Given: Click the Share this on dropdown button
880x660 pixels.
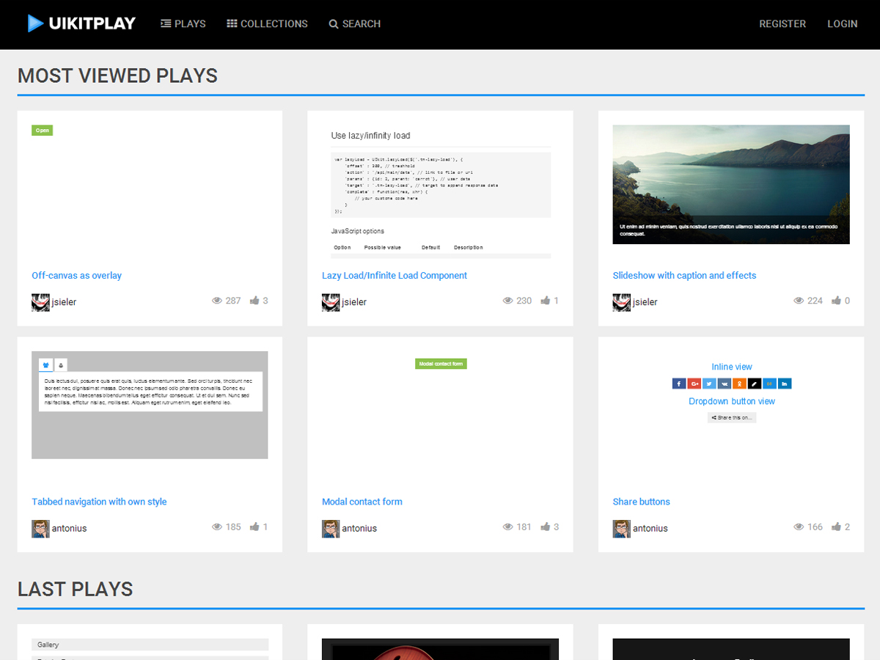Looking at the screenshot, I should [732, 417].
